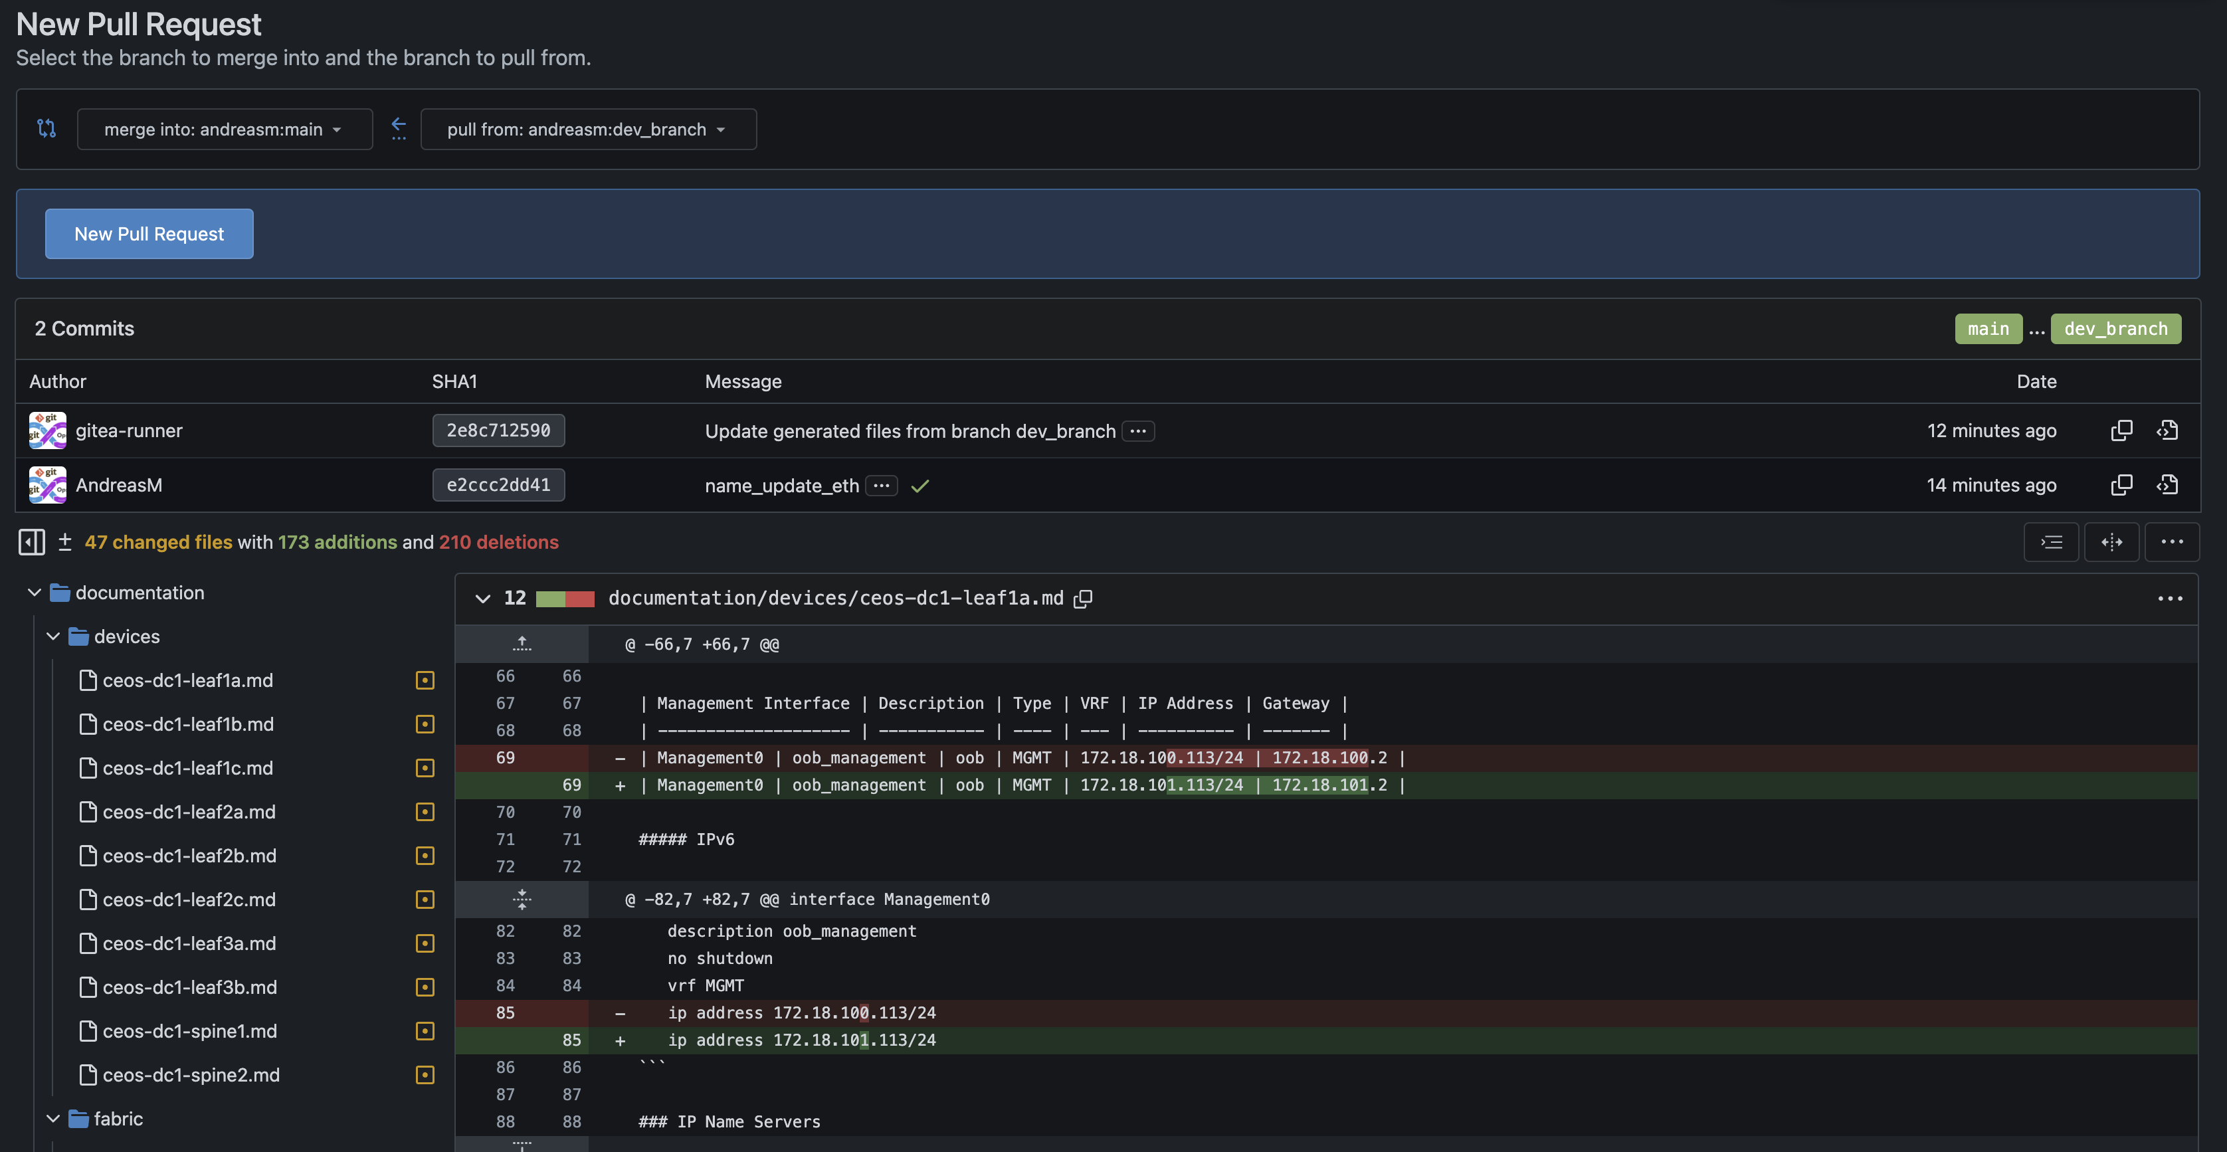Click 12 minutes ago timestamp
The height and width of the screenshot is (1152, 2227).
[x=1992, y=431]
